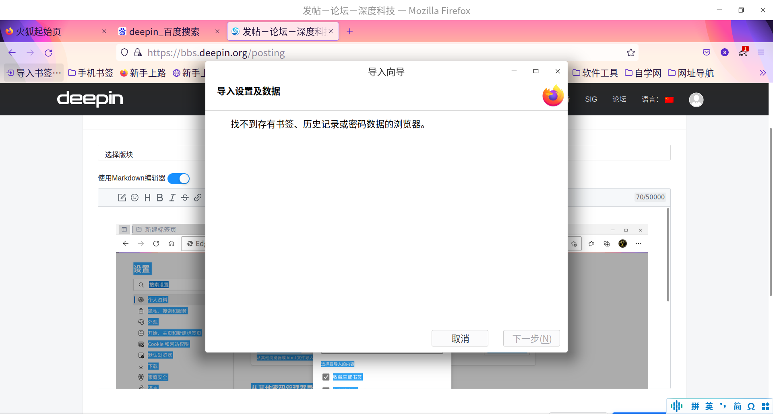Toggle bold formatting in the editor toolbar

coord(160,197)
